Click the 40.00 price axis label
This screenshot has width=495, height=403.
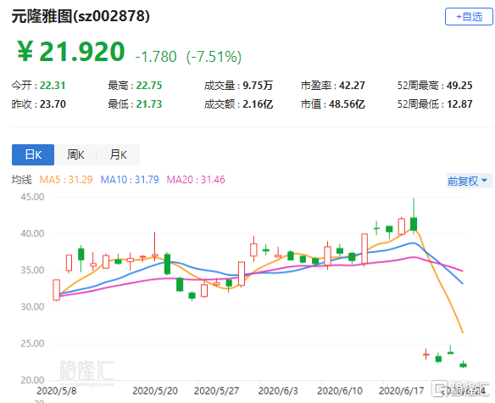[32, 233]
